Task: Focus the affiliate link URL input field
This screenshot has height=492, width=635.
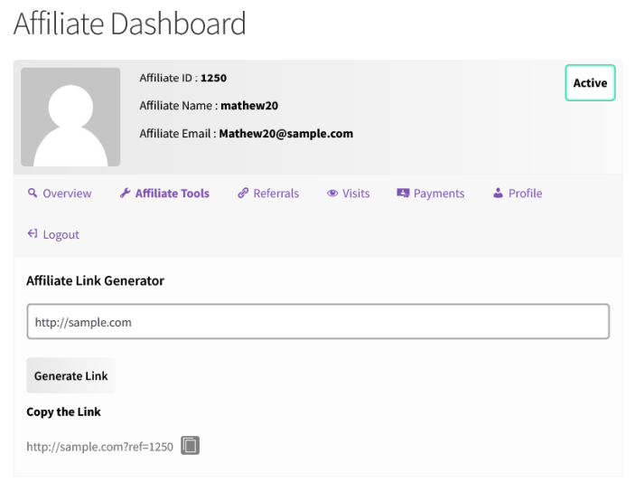Action: (318, 322)
